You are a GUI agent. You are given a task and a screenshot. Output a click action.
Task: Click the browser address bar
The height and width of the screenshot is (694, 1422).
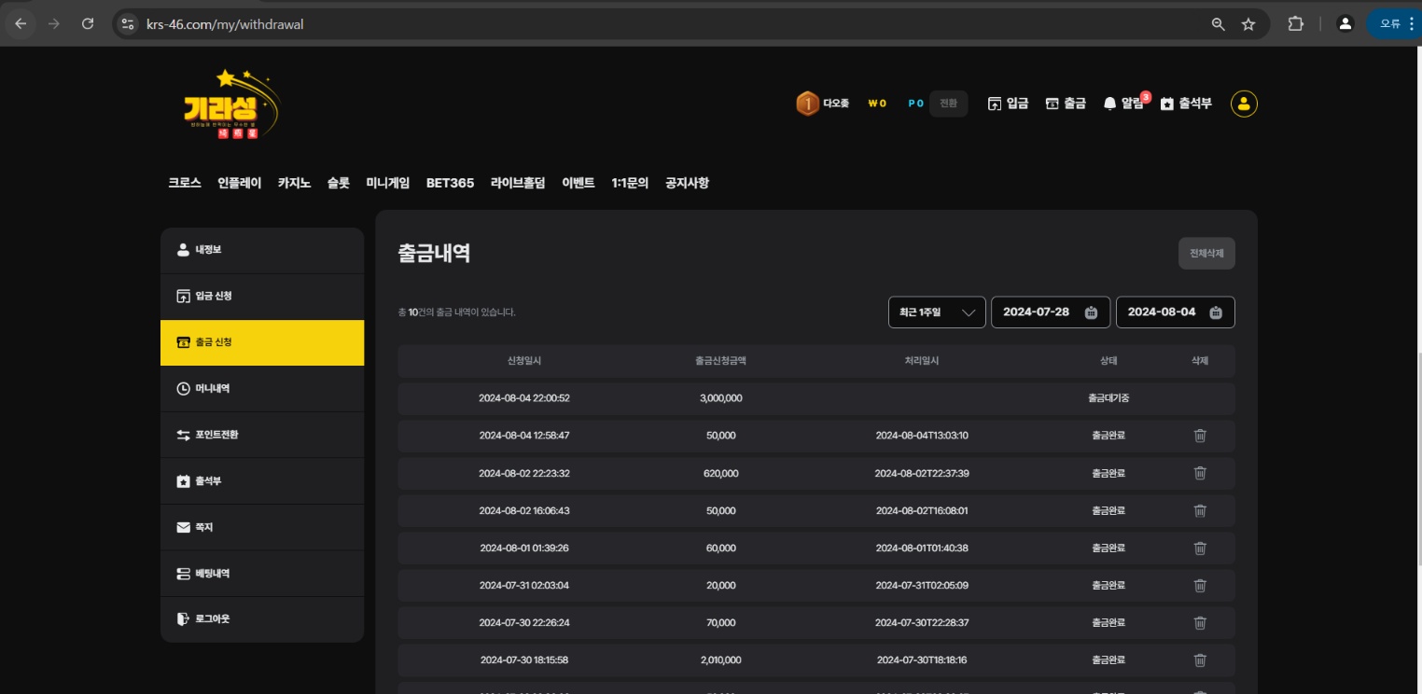(653, 24)
